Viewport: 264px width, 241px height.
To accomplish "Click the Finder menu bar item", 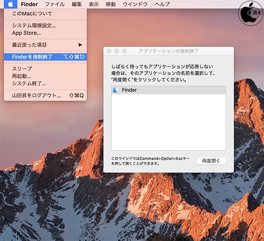I will 29,4.
